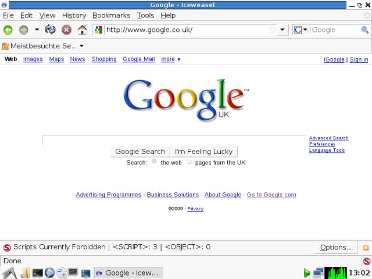Viewport: 372px width, 279px height.
Task: Click the green play tray icon
Action: coord(307,273)
